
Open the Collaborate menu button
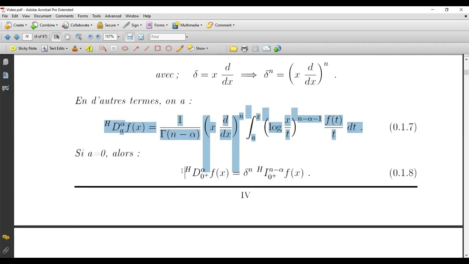click(77, 25)
